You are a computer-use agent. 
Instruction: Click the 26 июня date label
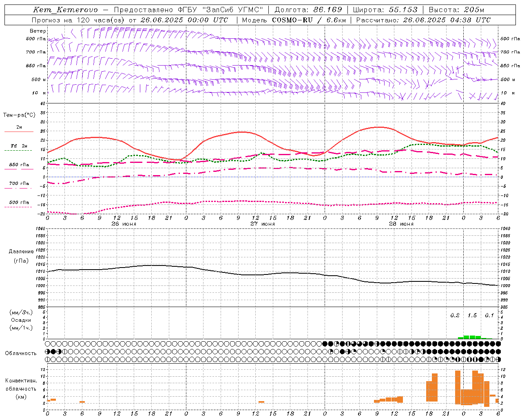(124, 224)
